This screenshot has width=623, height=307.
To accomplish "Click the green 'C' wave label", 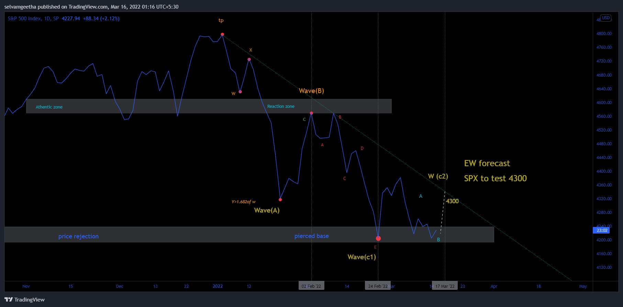I will [x=304, y=120].
